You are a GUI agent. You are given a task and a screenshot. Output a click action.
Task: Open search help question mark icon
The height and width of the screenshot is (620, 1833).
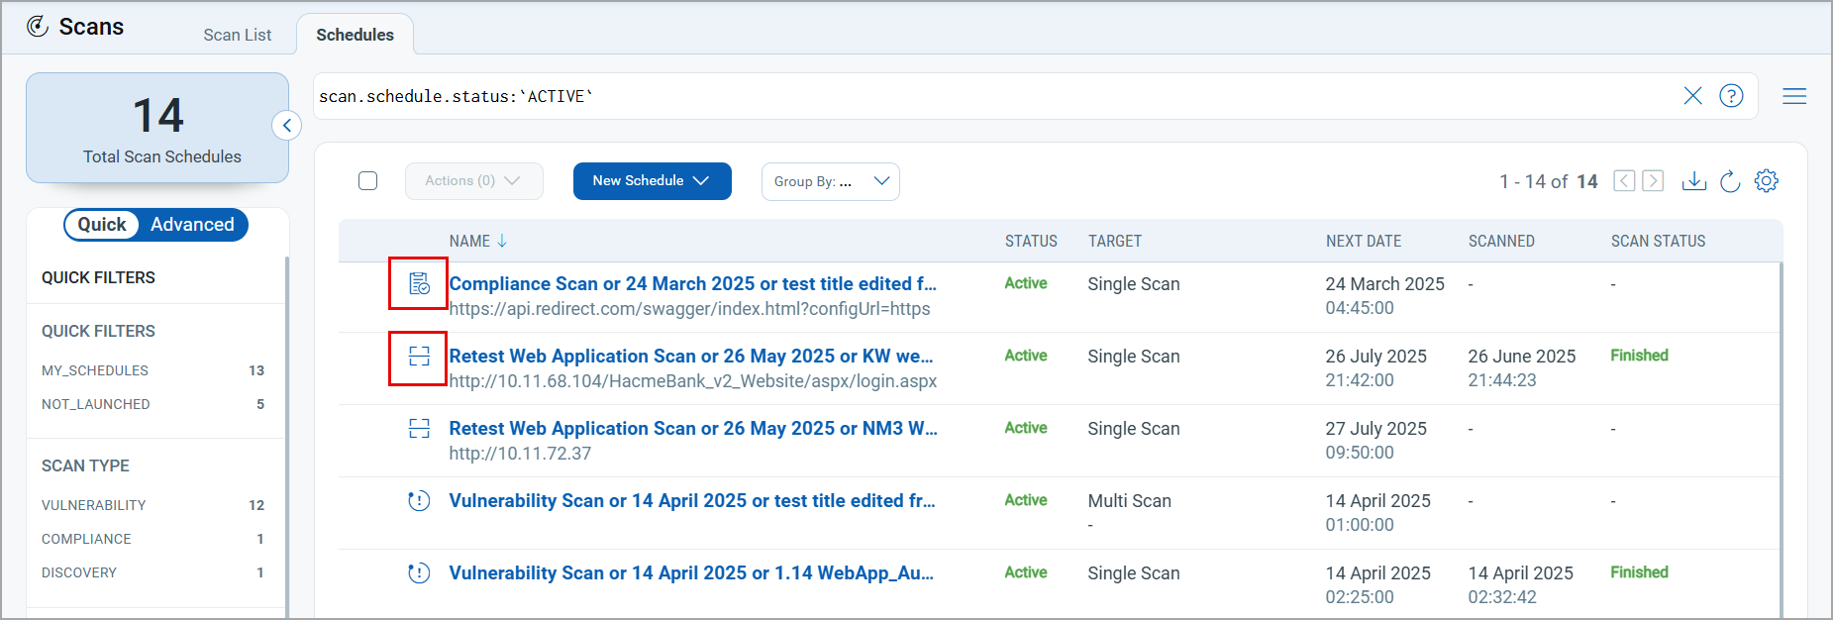tap(1731, 96)
